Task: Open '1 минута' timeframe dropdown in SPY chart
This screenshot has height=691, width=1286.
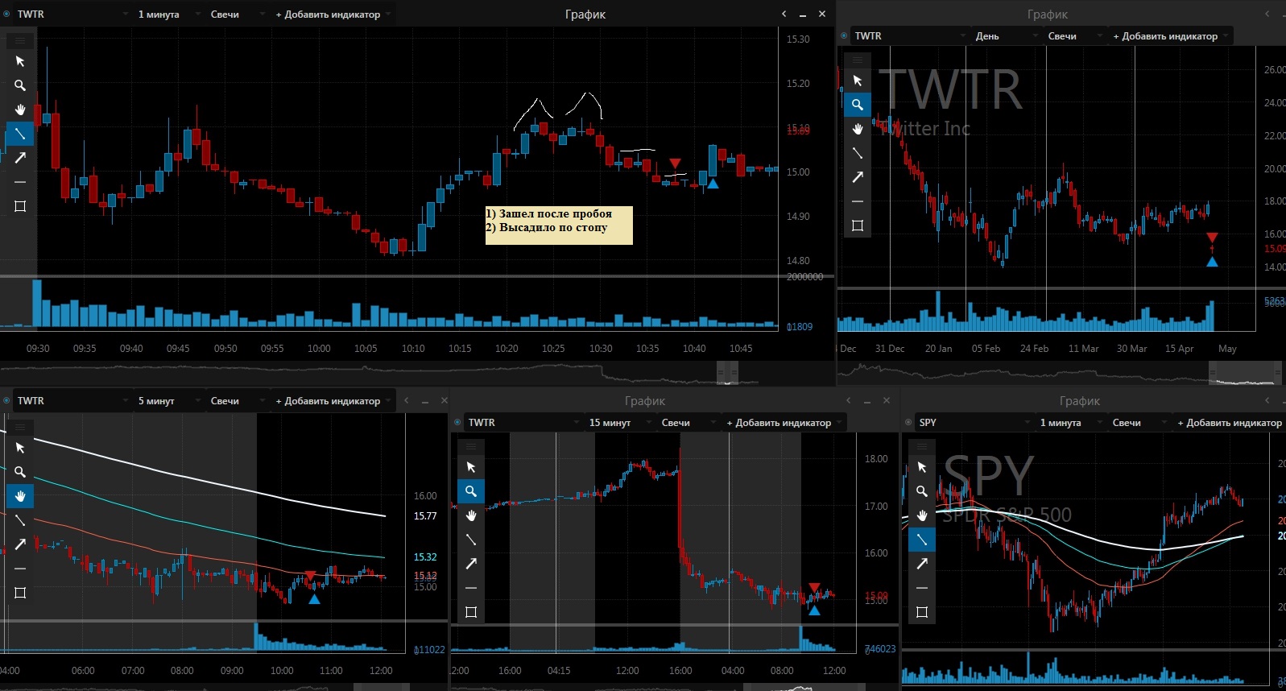Action: coord(1071,423)
